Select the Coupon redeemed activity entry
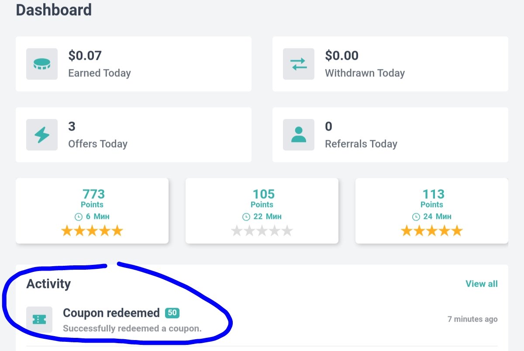Viewport: 524px width, 351px height. pyautogui.click(x=262, y=320)
